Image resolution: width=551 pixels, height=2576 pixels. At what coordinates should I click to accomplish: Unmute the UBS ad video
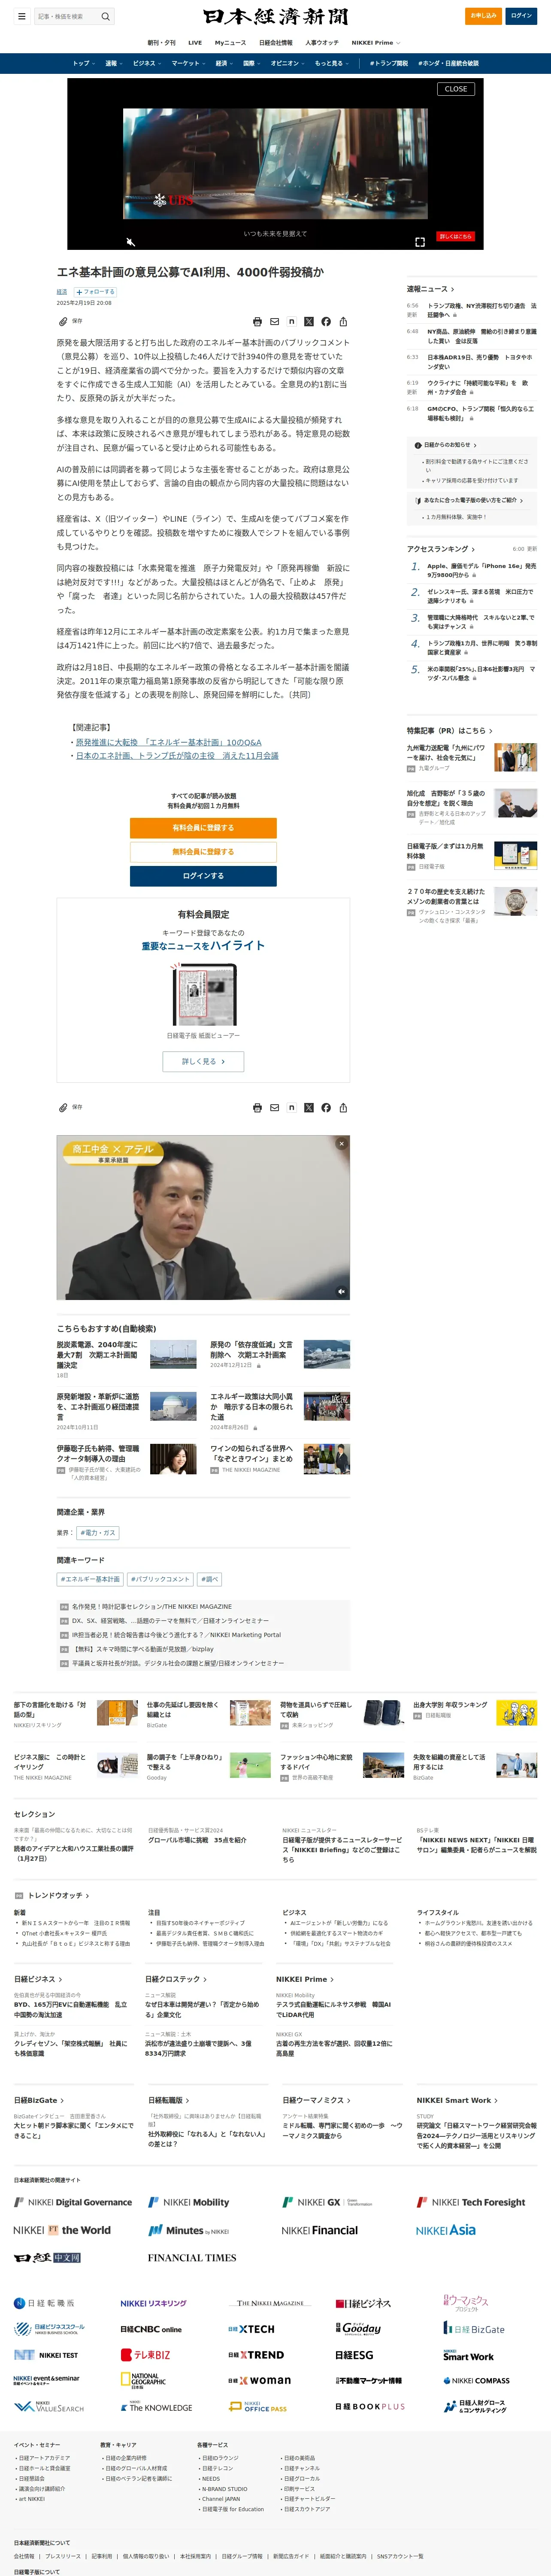[x=130, y=242]
